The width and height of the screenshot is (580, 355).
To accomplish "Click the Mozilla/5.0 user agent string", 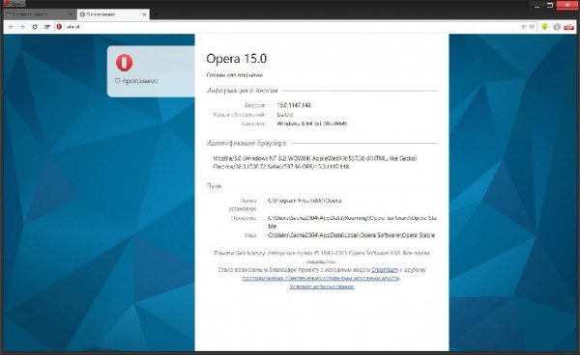I will point(315,162).
